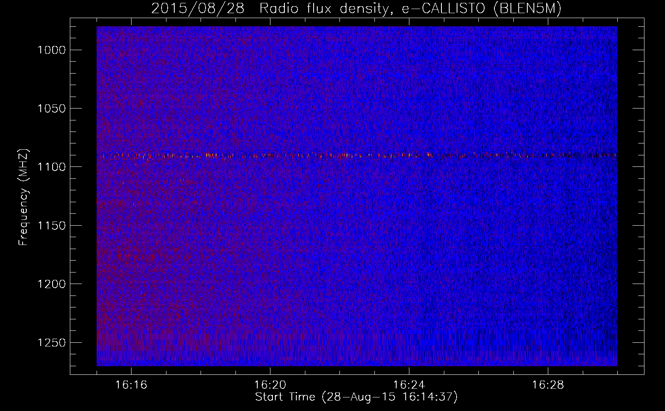
Task: Select the 1200 frequency tick label
Action: coord(52,284)
